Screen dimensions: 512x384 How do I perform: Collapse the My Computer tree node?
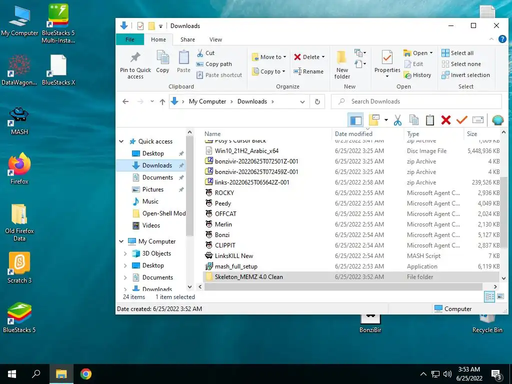click(121, 241)
